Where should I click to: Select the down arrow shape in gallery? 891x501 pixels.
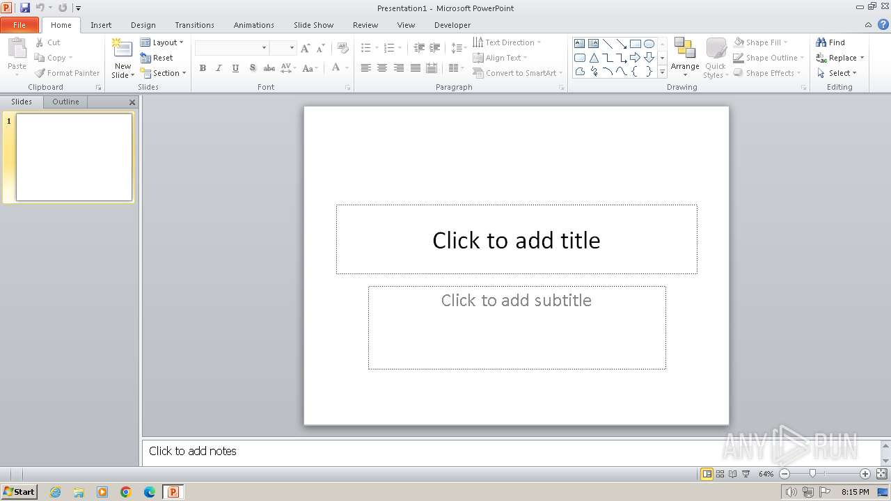tap(649, 58)
